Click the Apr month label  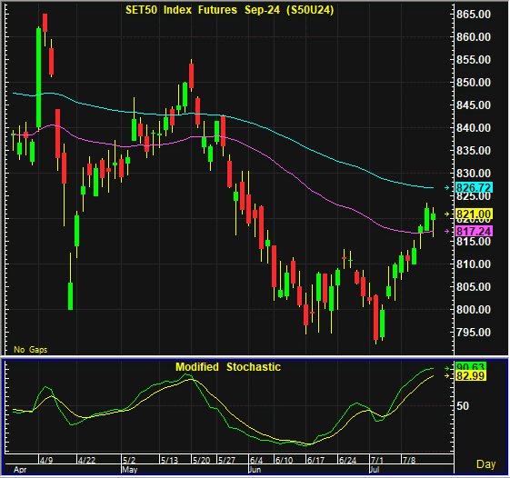click(x=20, y=470)
